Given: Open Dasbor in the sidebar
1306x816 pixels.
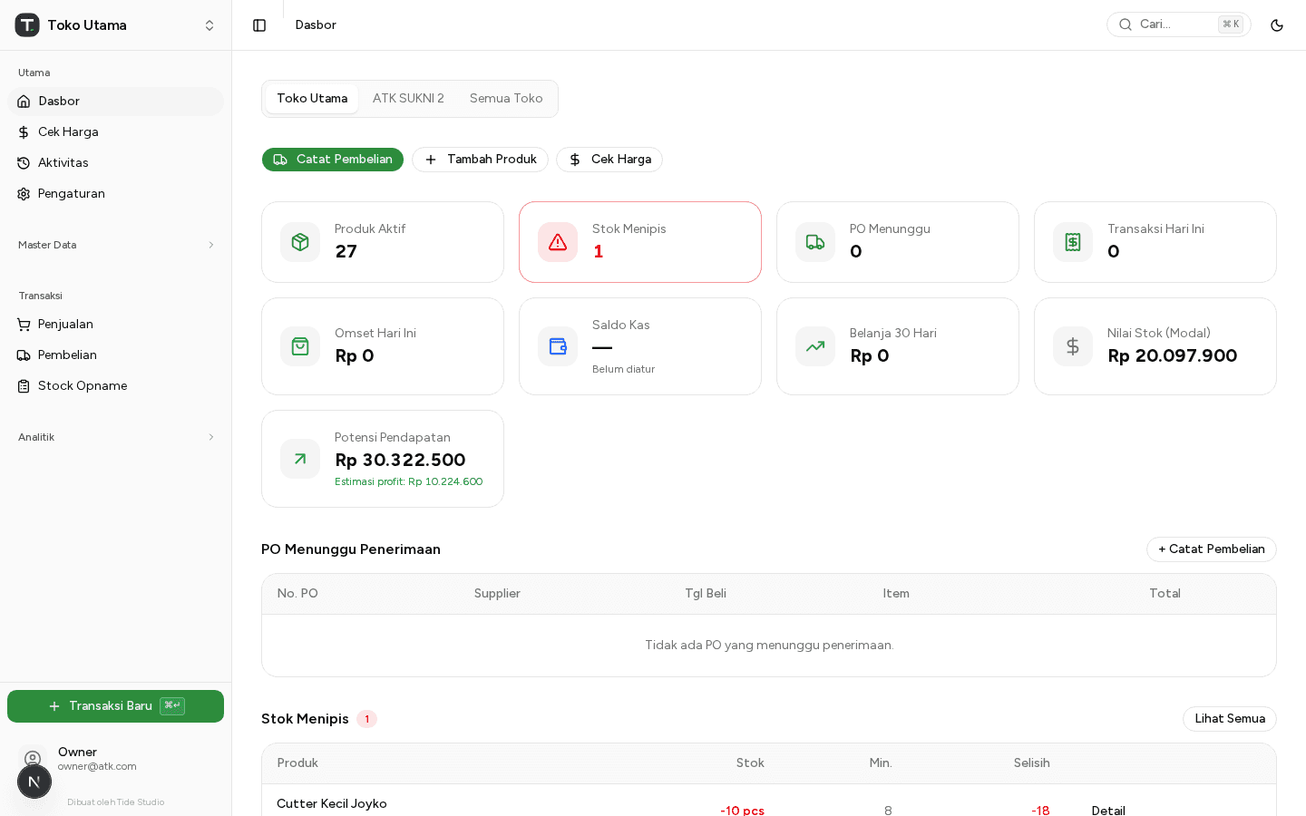Looking at the screenshot, I should click(116, 102).
